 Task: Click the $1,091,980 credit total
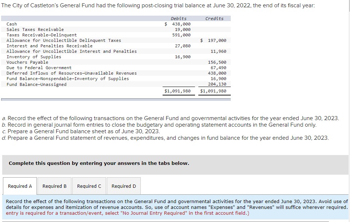click(x=213, y=91)
